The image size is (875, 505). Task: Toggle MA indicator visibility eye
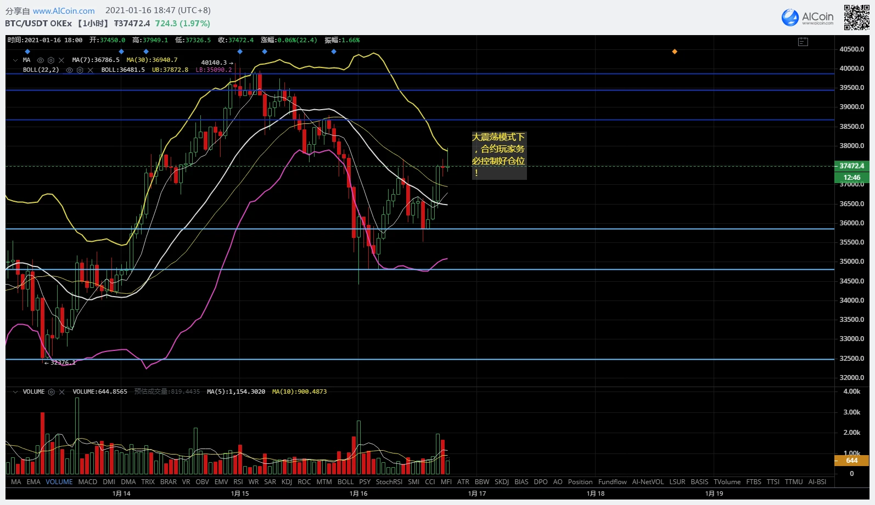tap(40, 60)
